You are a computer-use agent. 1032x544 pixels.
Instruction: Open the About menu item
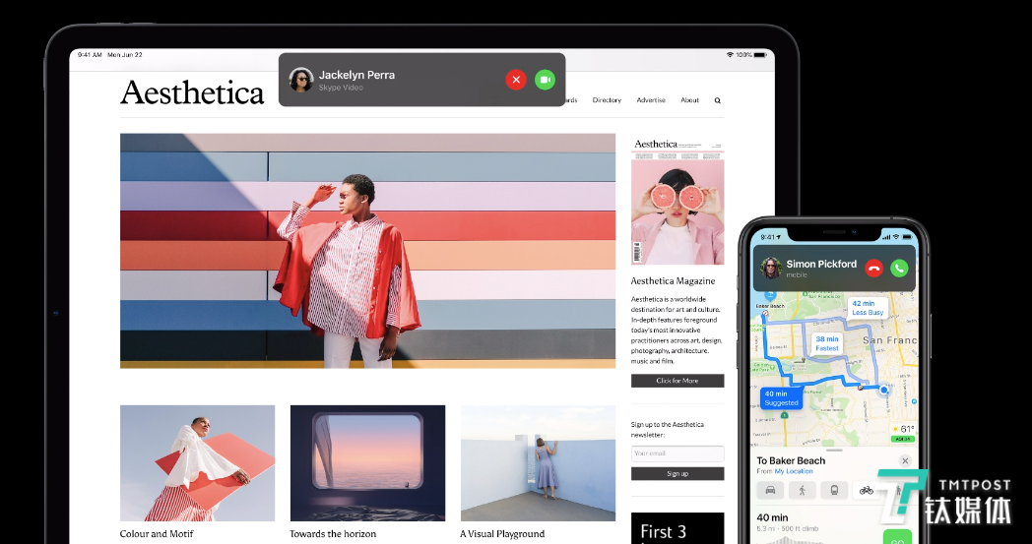689,100
